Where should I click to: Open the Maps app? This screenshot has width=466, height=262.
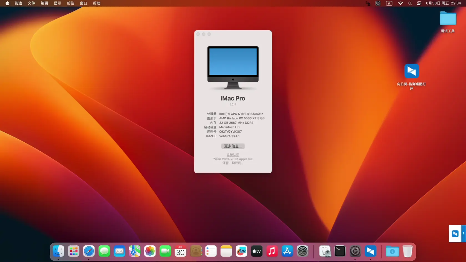pos(135,251)
